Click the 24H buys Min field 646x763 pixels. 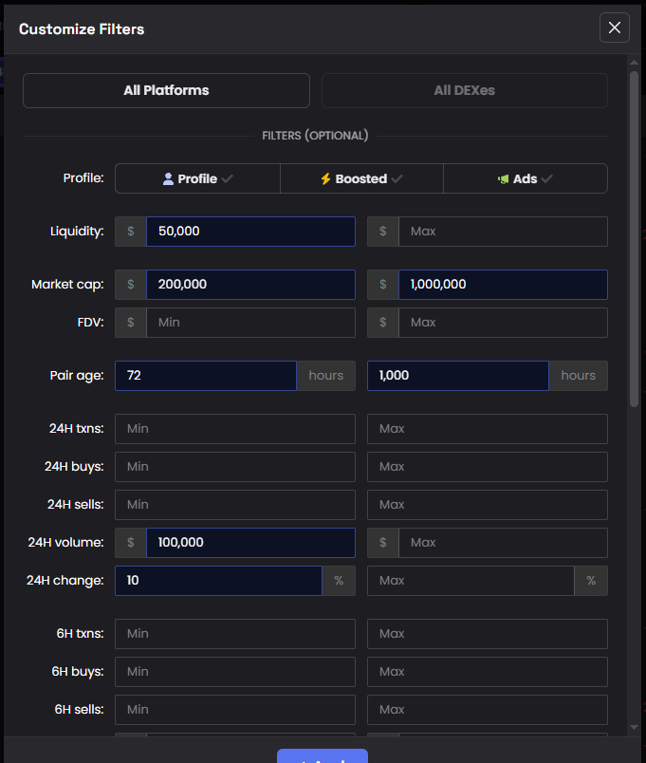coord(235,467)
